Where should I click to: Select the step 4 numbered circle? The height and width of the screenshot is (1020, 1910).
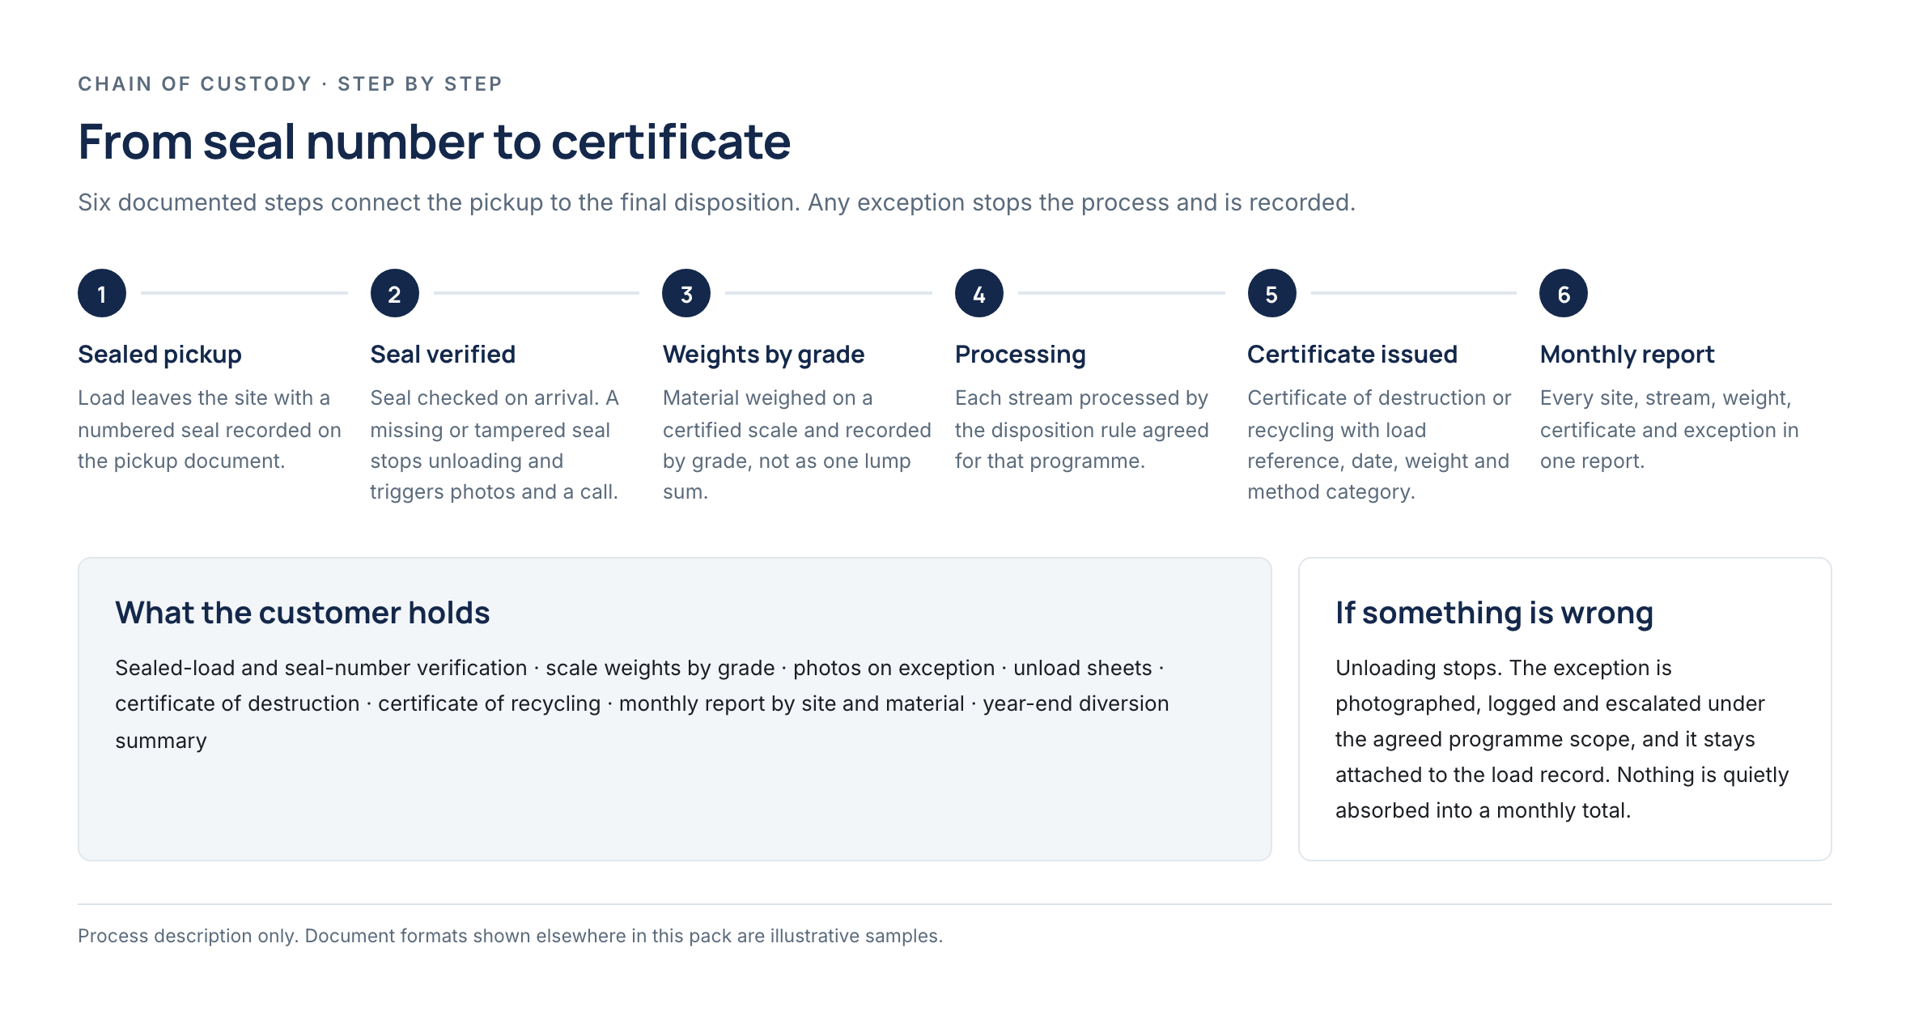pos(979,293)
